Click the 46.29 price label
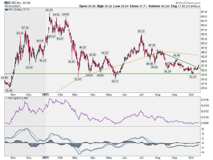This screenshot has height=160, width=213. [82, 48]
